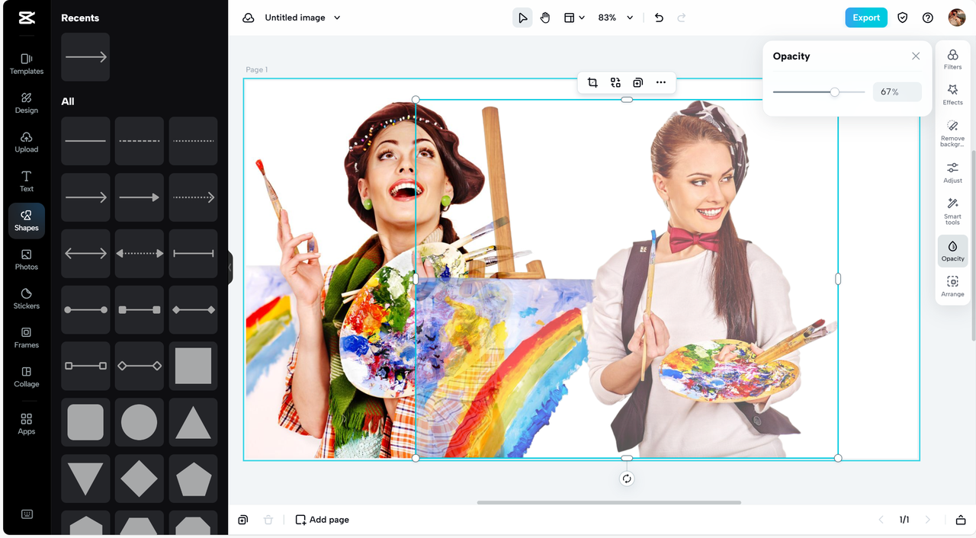
Task: Open the Design sidebar tab
Action: (26, 103)
